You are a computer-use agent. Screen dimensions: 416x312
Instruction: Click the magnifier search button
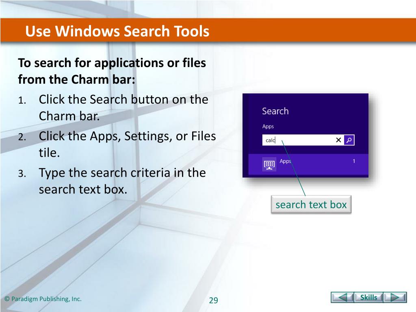pyautogui.click(x=349, y=140)
